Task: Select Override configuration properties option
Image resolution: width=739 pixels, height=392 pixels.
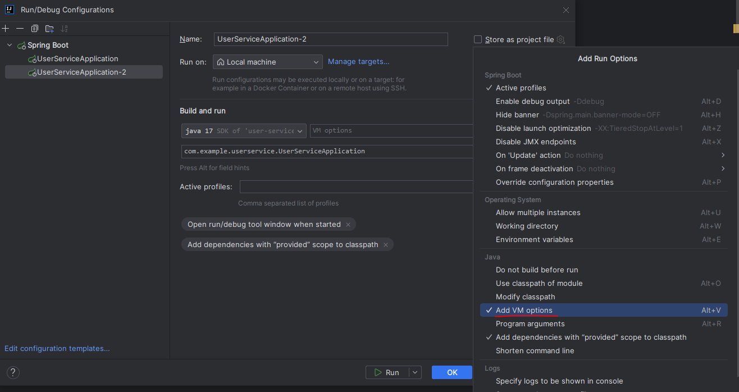Action: pos(604,183)
